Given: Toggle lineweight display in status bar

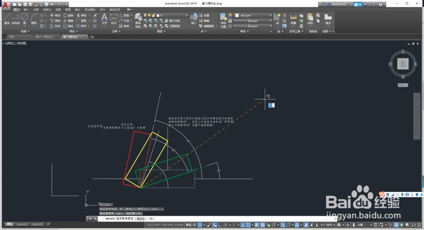Looking at the screenshot, I should coord(257,225).
